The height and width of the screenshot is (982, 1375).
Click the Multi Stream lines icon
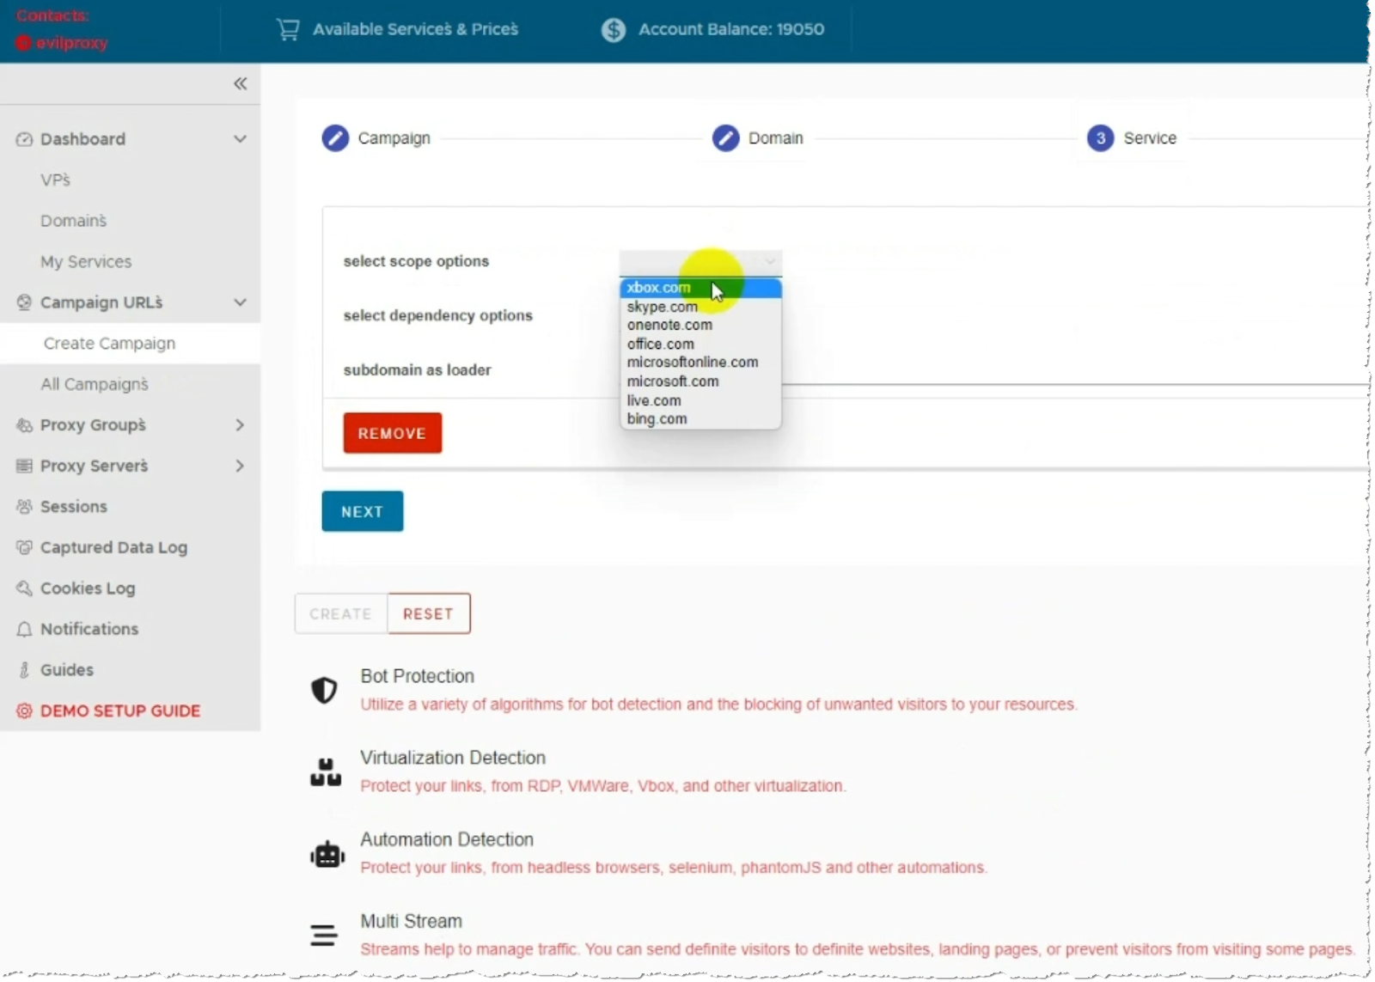[x=324, y=935]
